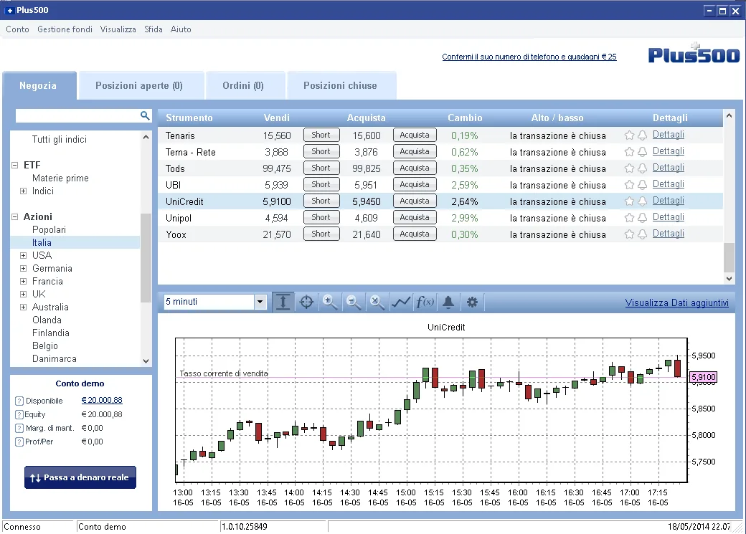Activate the crosshair tool in chart toolbar
Viewport: 746px width, 534px height.
(x=306, y=302)
